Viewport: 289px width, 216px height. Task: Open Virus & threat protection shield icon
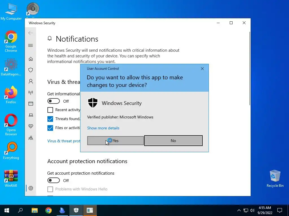tap(31, 70)
